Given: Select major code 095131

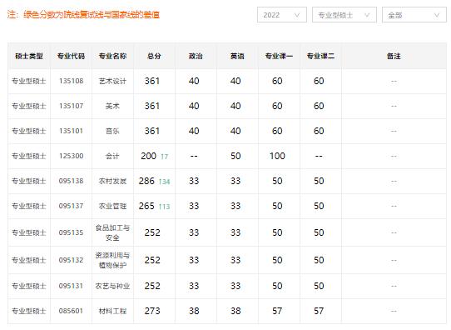Looking at the screenshot, I should tap(71, 286).
